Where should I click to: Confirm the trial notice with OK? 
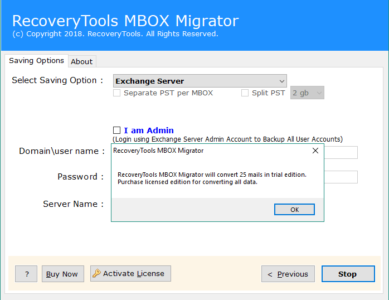coord(294,210)
